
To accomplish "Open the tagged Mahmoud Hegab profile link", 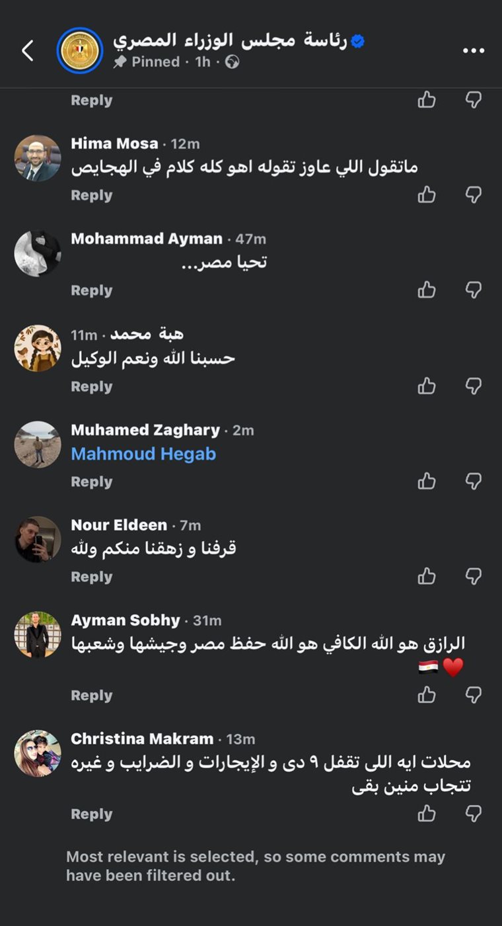I will [143, 454].
